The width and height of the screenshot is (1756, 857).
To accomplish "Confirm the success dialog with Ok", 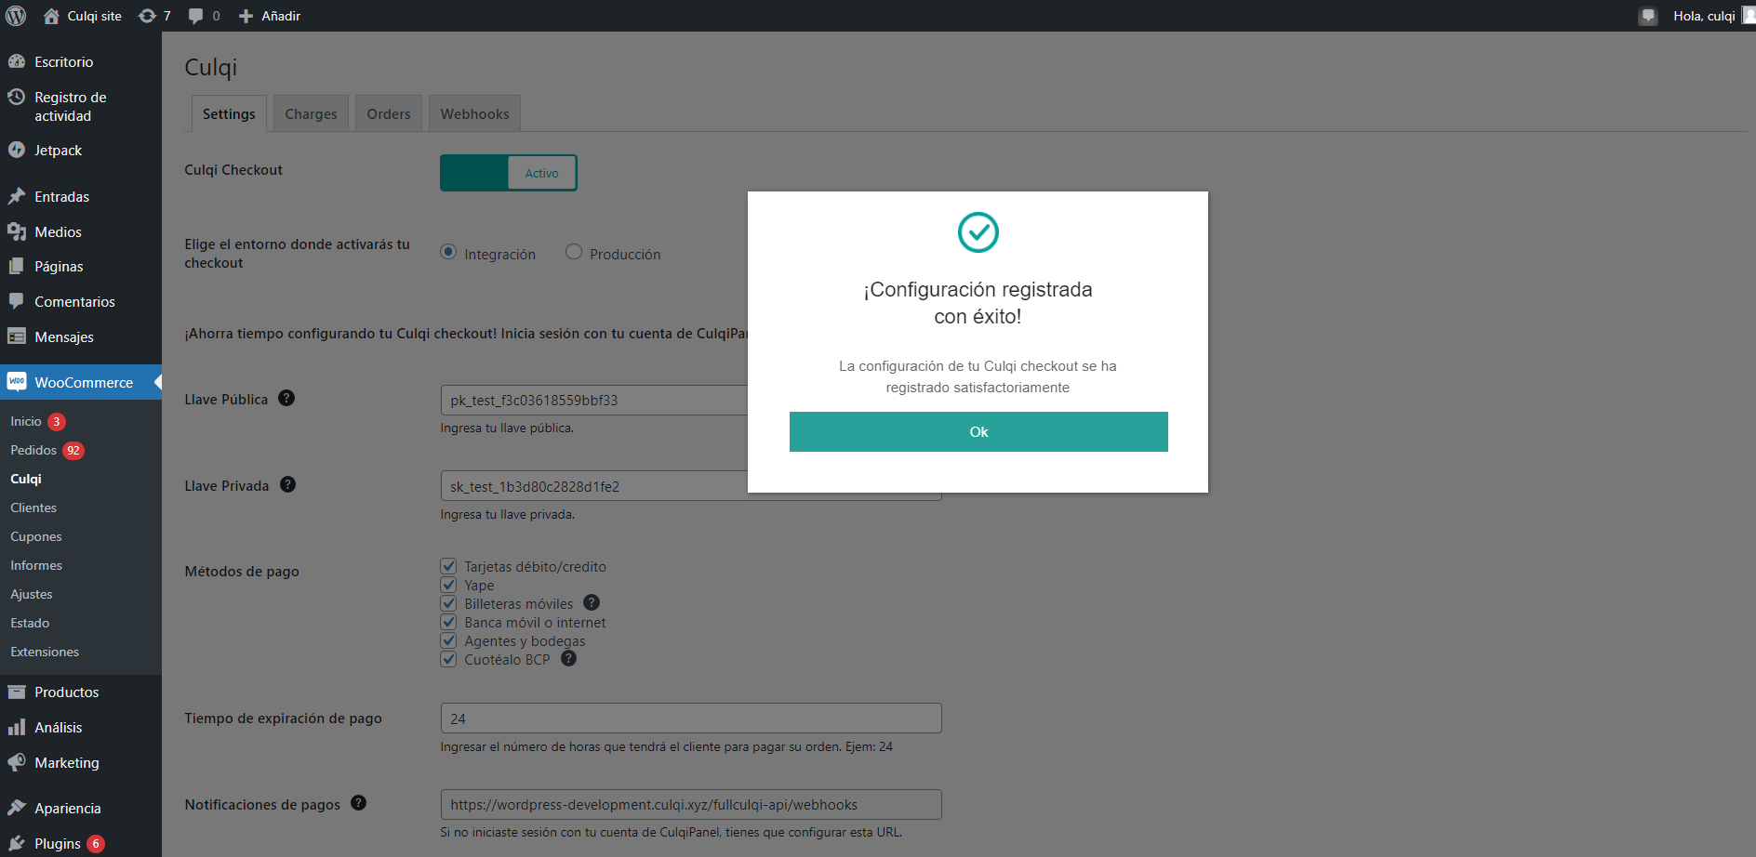I will pos(978,431).
